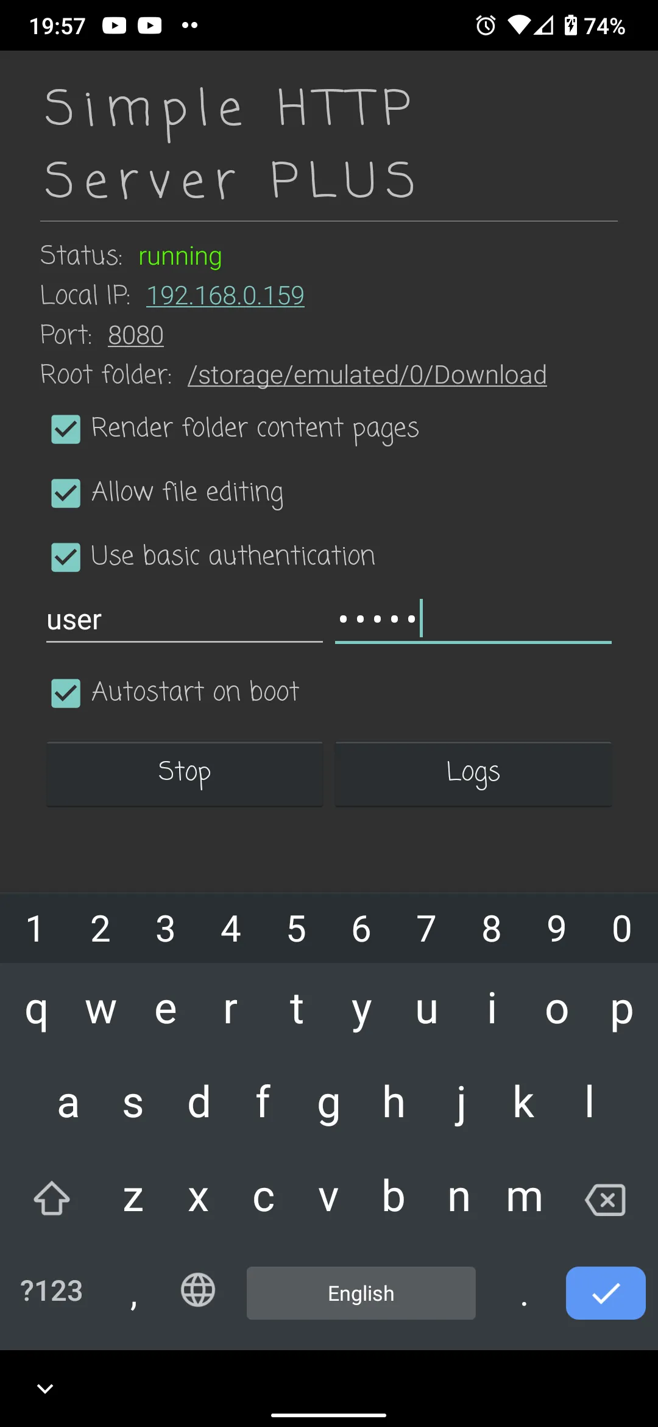Image resolution: width=658 pixels, height=1427 pixels.
Task: Tap the Wi-Fi signal status icon
Action: click(x=518, y=25)
